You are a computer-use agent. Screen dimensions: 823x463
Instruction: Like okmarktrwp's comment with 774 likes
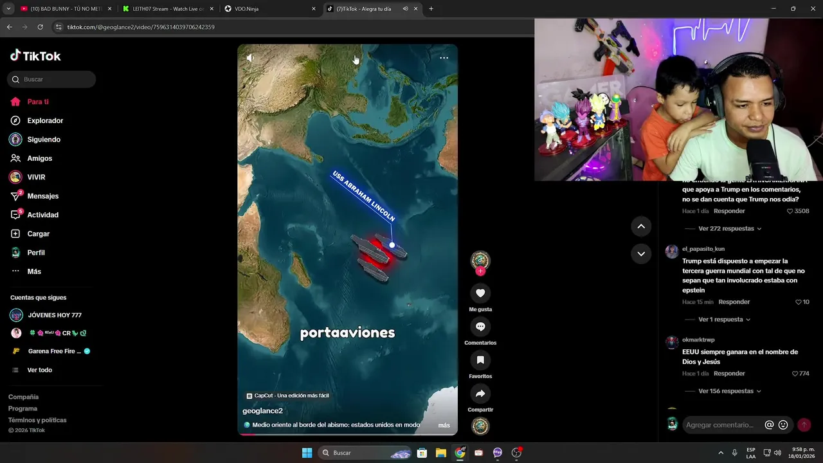tap(795, 374)
